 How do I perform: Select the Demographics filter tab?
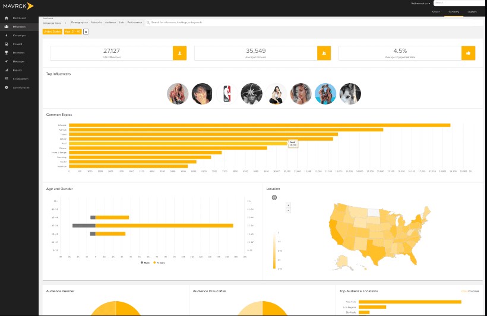pyautogui.click(x=79, y=22)
